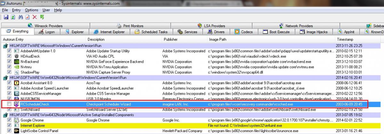Disable the Nvtmru autorun checkbox
This screenshot has width=384, height=134.
coord(10,67)
